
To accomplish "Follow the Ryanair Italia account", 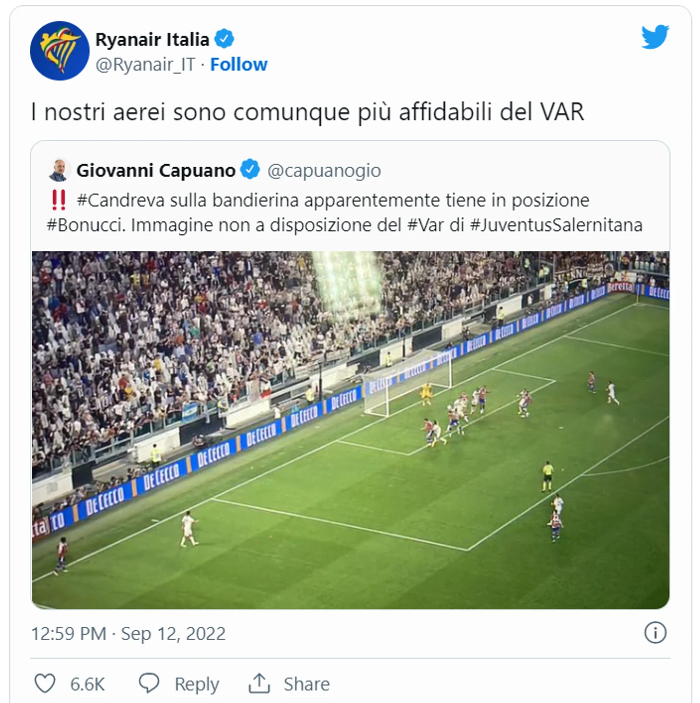I will (x=239, y=64).
